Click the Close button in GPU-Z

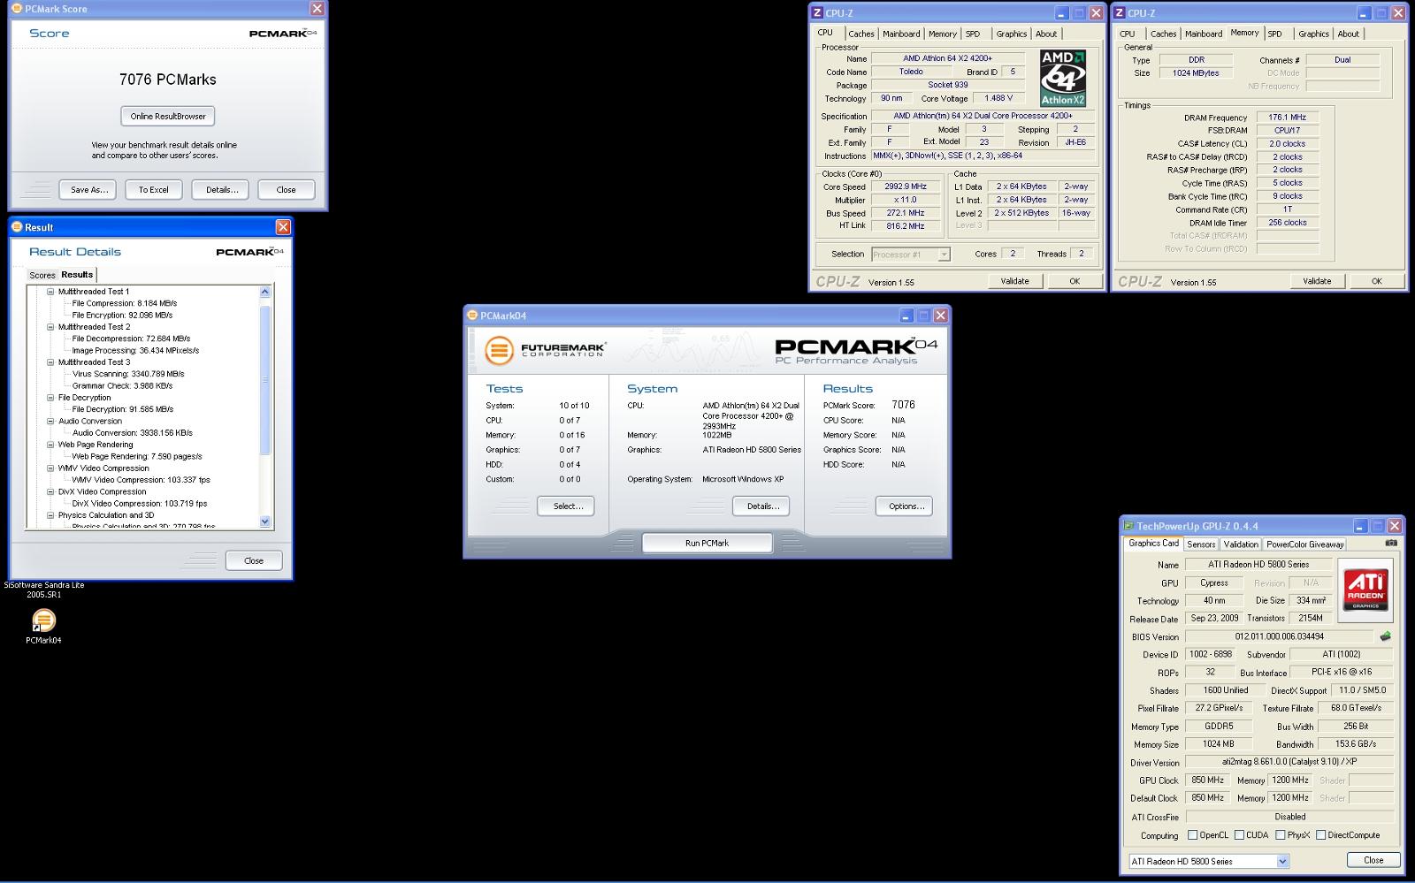coord(1373,860)
